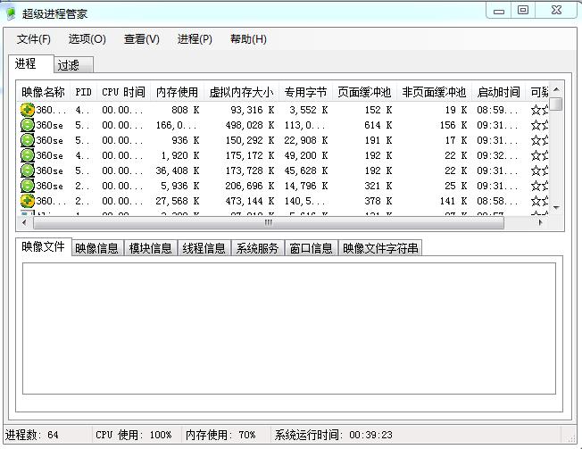The image size is (582, 449).
Task: Open the 查看(V) menu
Action: point(142,39)
